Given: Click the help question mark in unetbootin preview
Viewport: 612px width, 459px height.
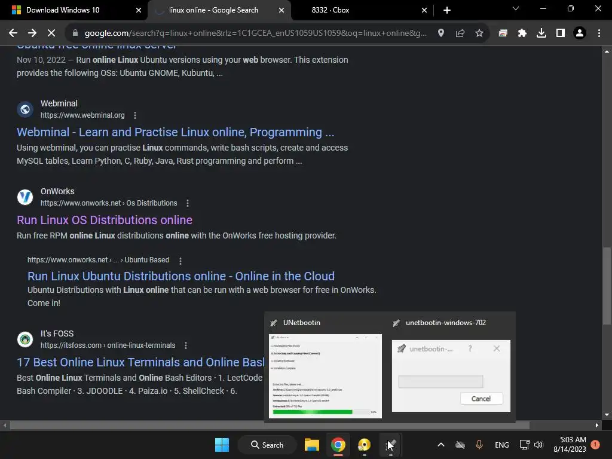Looking at the screenshot, I should tap(470, 348).
